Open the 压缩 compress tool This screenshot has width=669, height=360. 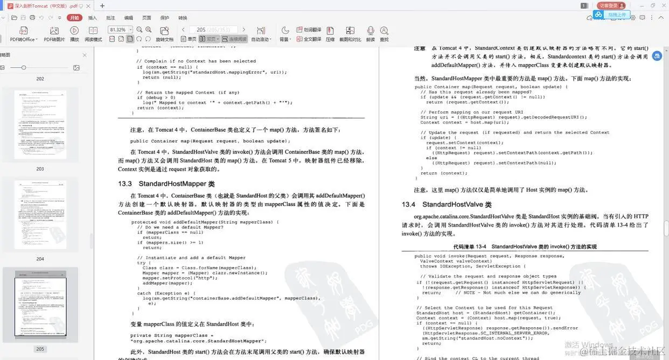[x=330, y=34]
